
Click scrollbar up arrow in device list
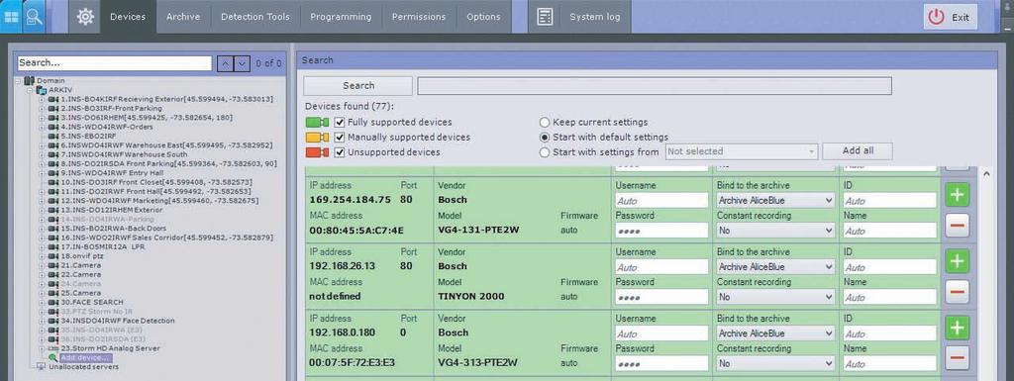987,174
